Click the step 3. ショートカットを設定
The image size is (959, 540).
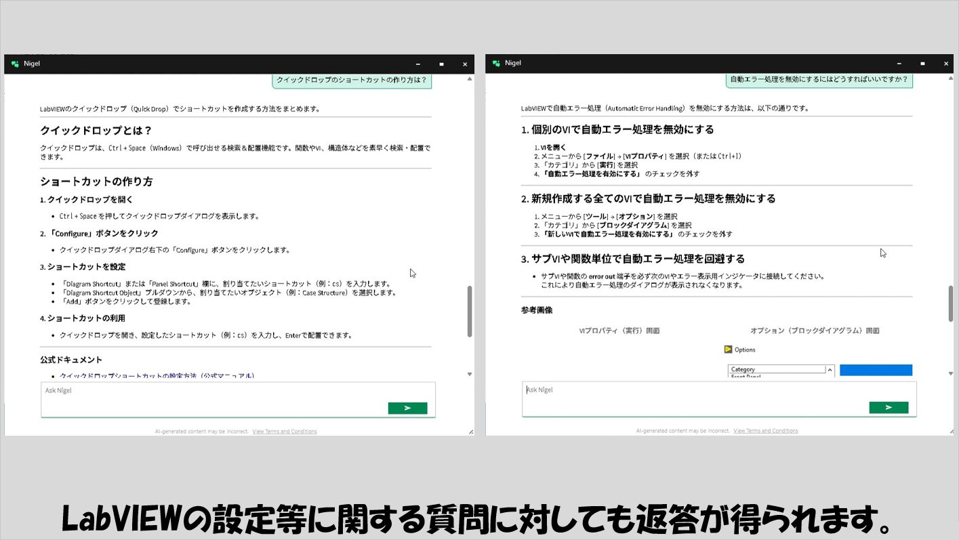click(x=82, y=267)
